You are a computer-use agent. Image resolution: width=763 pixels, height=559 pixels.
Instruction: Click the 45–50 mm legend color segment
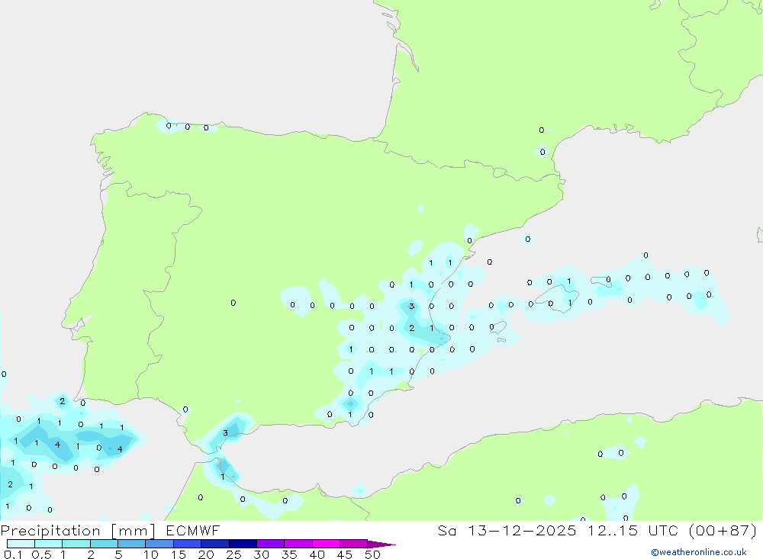pyautogui.click(x=354, y=544)
